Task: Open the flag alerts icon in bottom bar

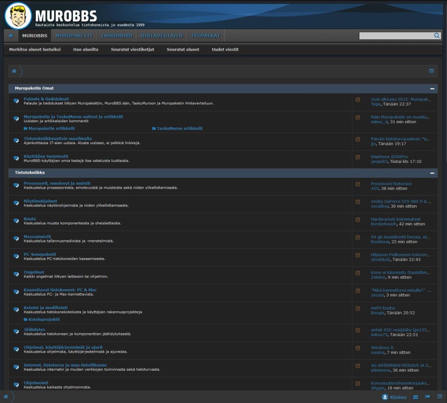Action: click(x=427, y=397)
